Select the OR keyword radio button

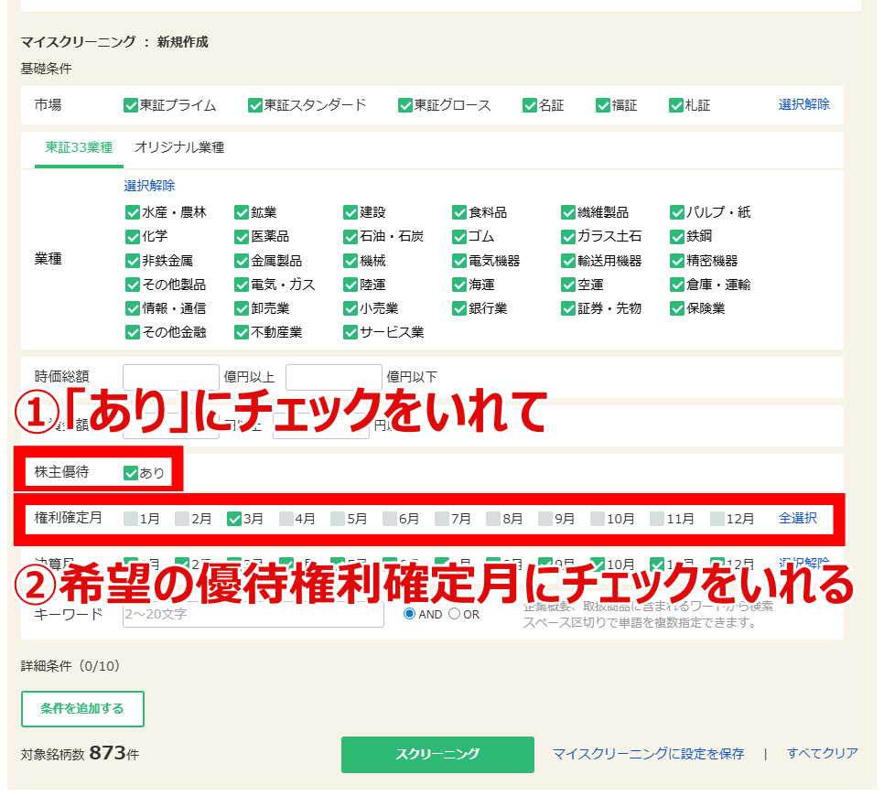tap(454, 614)
